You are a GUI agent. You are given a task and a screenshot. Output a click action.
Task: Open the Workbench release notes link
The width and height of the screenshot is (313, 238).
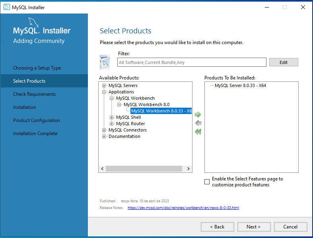[183, 208]
